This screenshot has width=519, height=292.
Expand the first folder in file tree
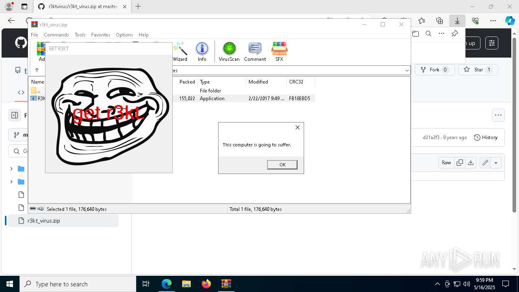(11, 169)
